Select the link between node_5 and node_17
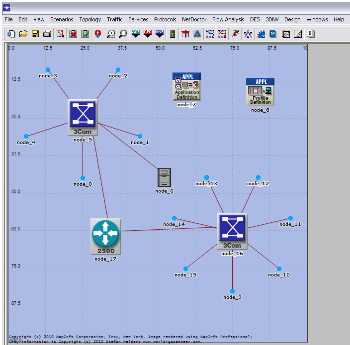Image resolution: width=350 pixels, height=345 pixels. (100, 177)
